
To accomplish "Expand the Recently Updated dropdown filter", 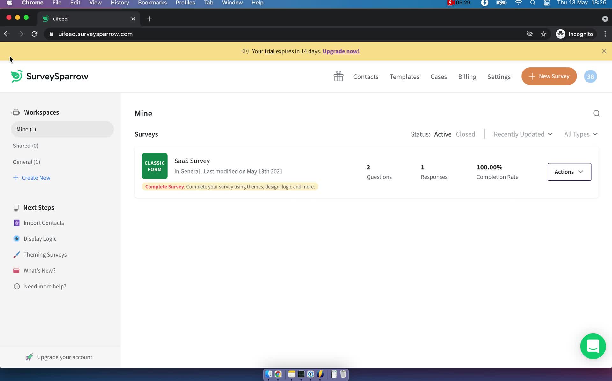I will pyautogui.click(x=523, y=134).
